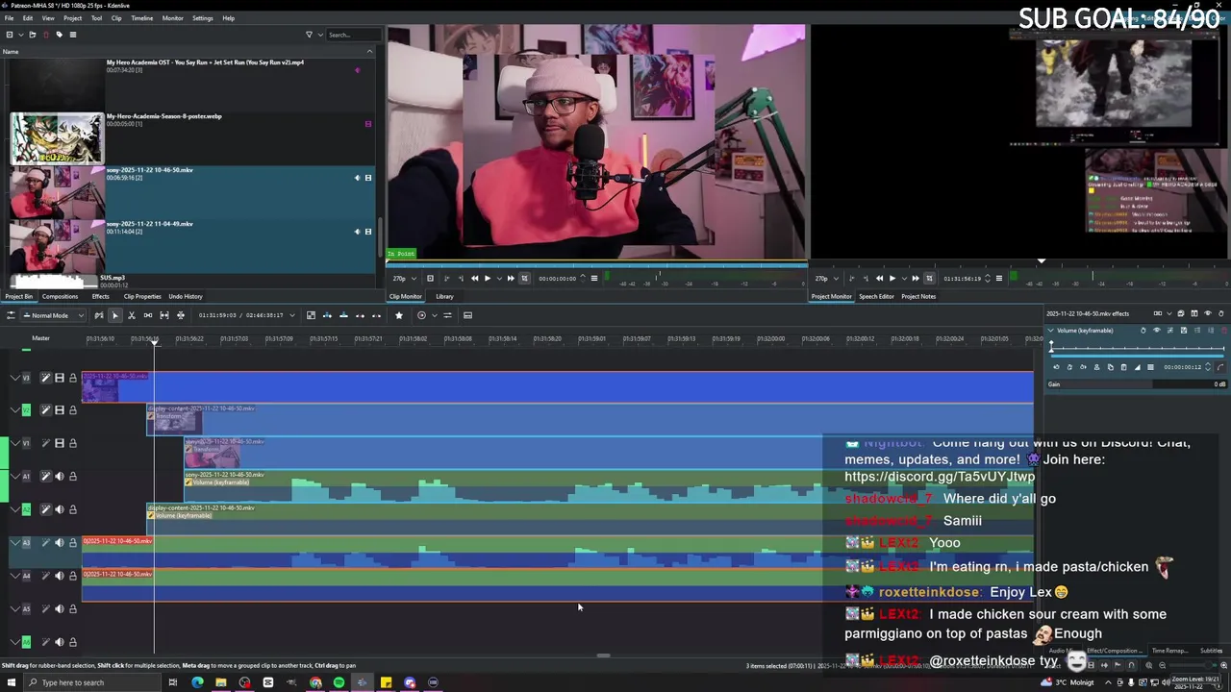
Task: Switch to the Speech Editor tab
Action: 876,296
